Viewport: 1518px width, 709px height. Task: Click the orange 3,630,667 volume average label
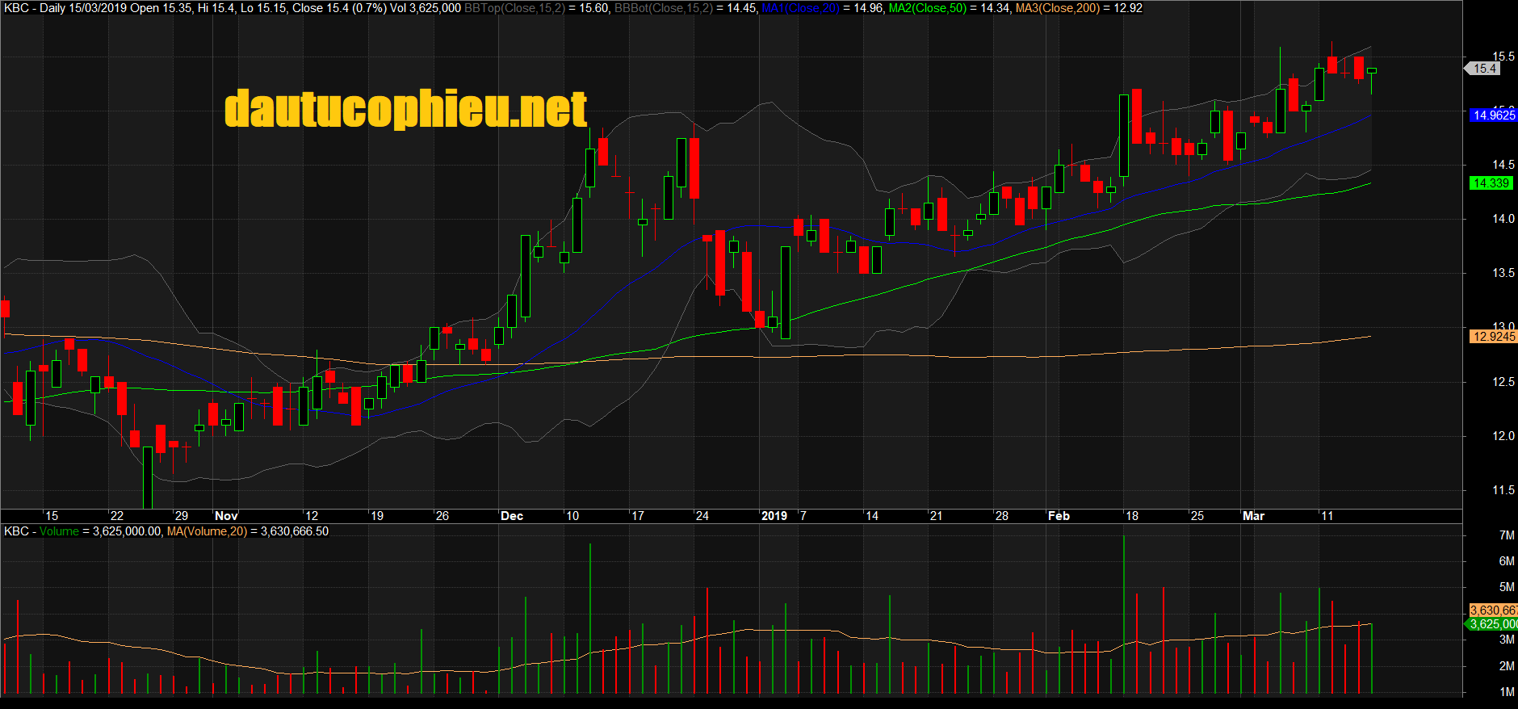(1493, 610)
